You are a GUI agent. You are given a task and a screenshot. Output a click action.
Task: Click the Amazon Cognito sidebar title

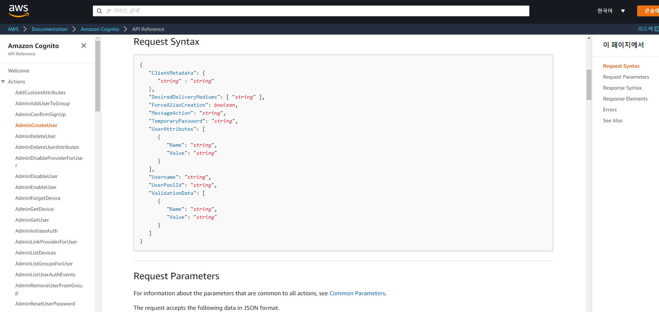click(33, 46)
